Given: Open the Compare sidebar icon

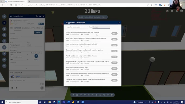Looking at the screenshot, I should point(4,47).
